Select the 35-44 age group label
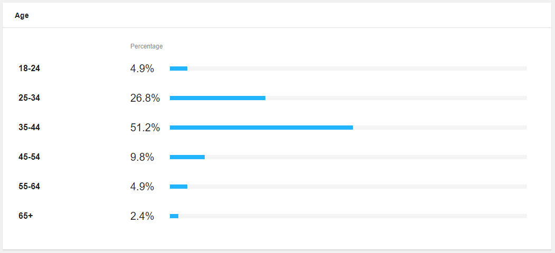Screen dimensions: 555x253 [x=30, y=128]
